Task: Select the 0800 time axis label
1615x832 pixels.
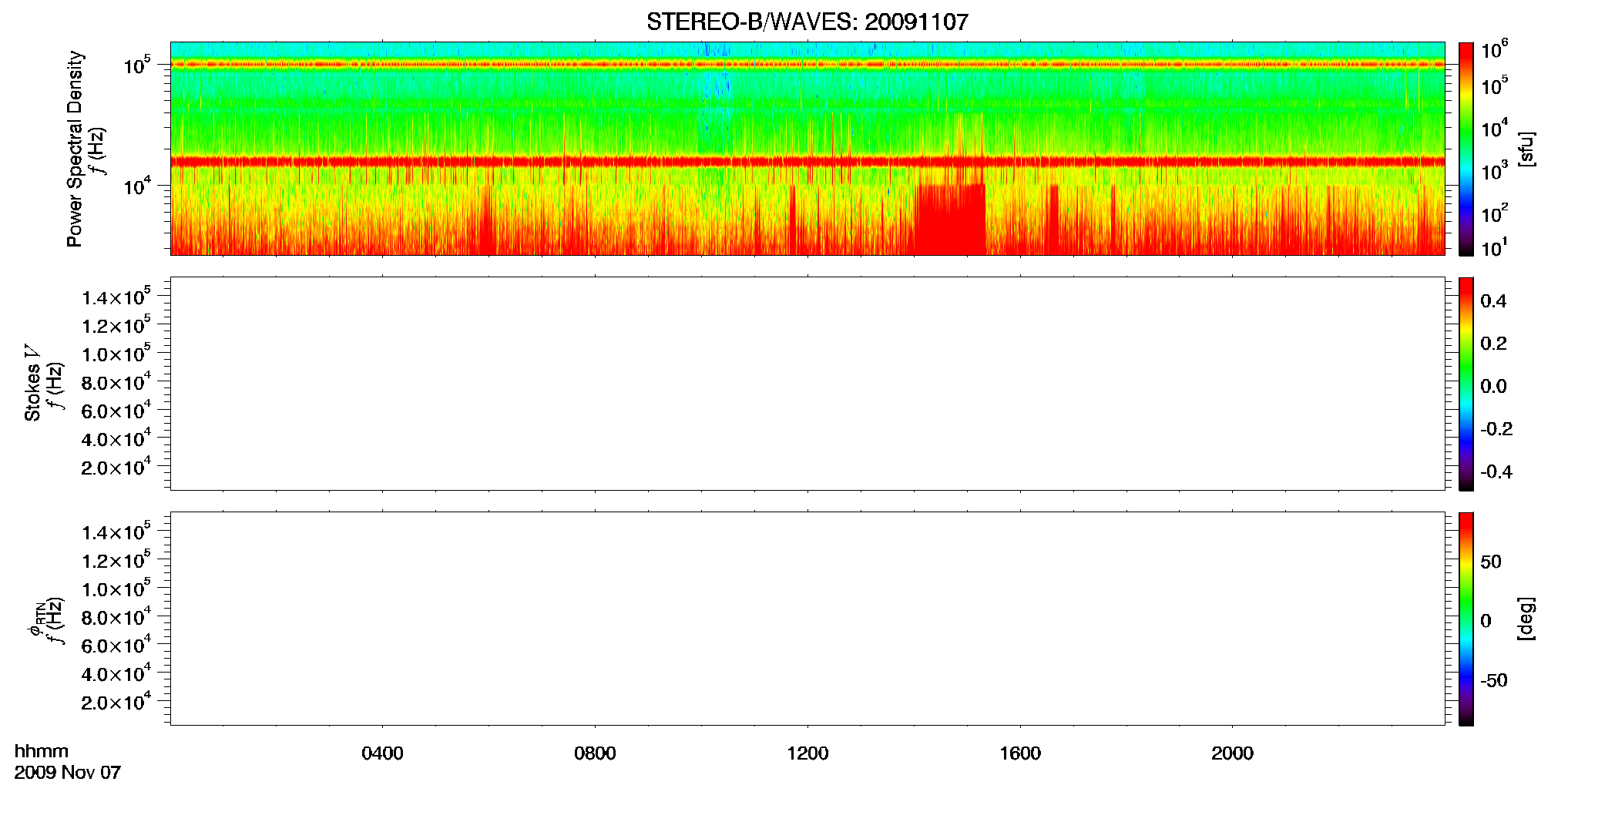Action: pyautogui.click(x=595, y=753)
